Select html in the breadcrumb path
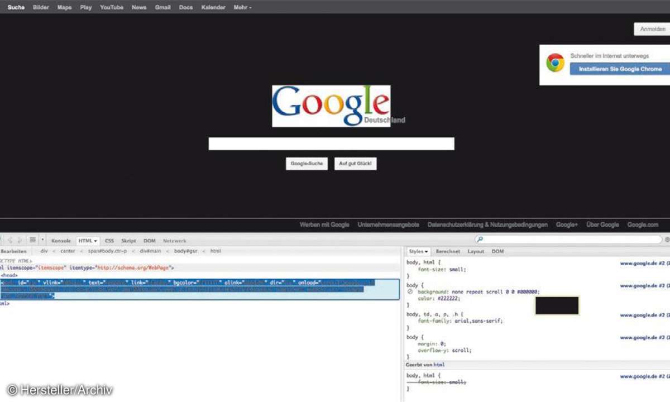 pyautogui.click(x=216, y=252)
